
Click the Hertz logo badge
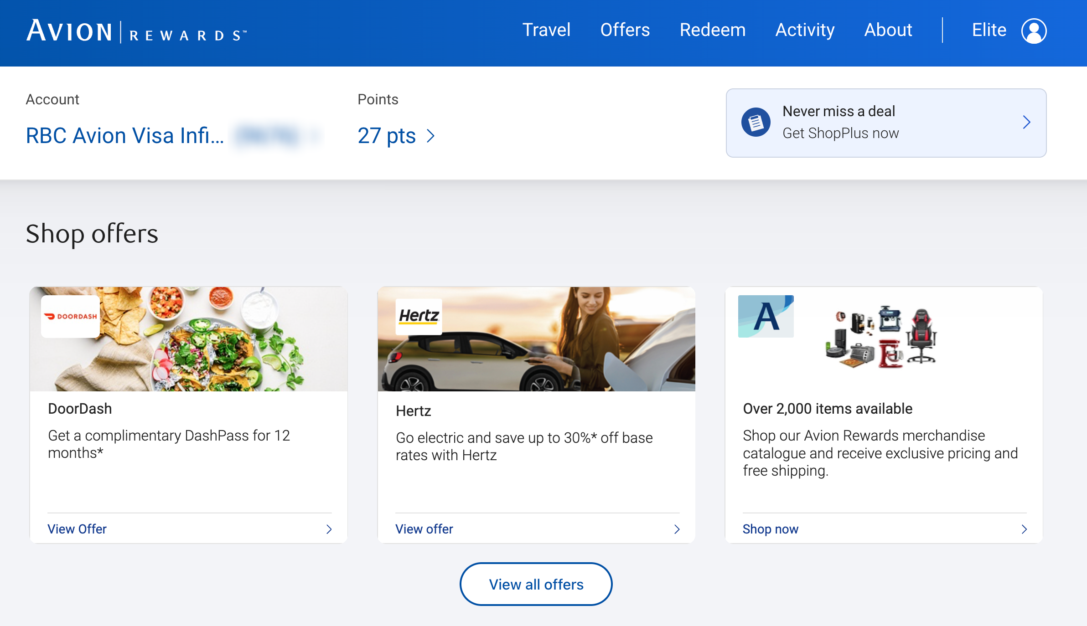pyautogui.click(x=419, y=316)
